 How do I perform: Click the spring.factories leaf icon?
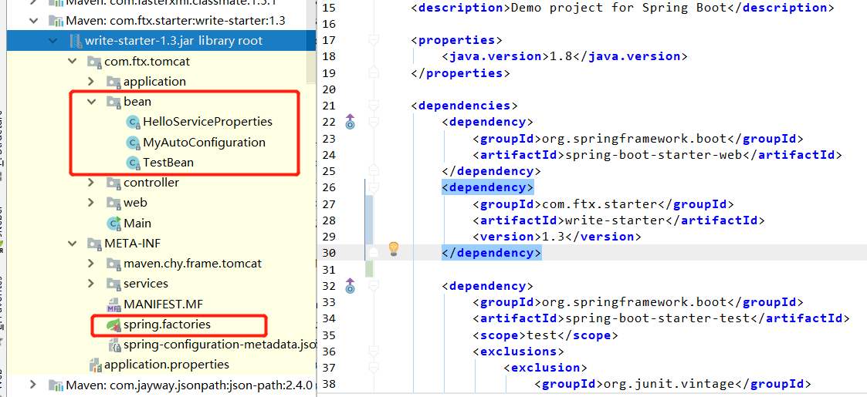pyautogui.click(x=114, y=325)
